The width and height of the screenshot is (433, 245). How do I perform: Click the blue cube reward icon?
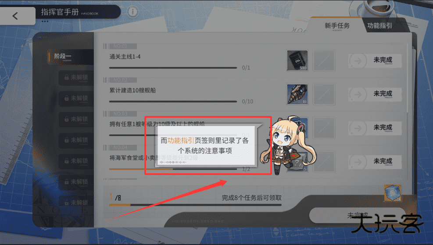click(x=392, y=193)
